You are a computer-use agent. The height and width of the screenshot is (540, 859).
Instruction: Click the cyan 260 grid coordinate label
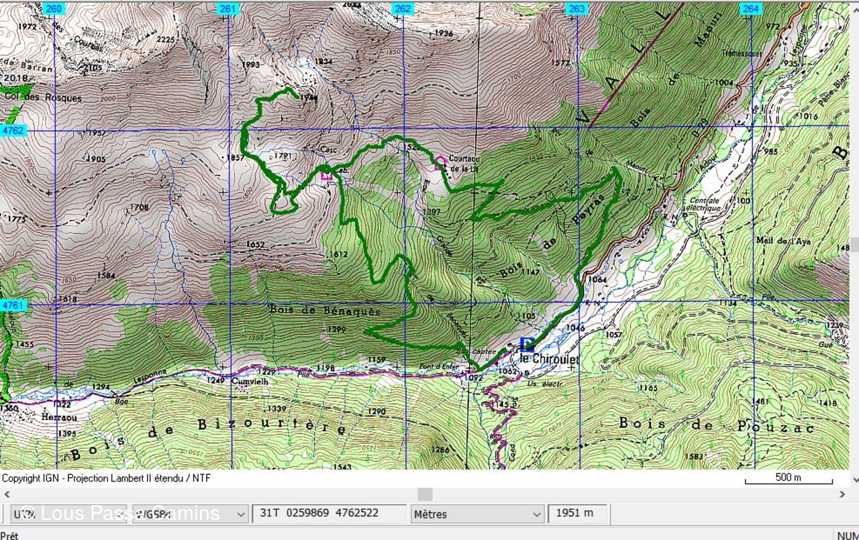coord(54,9)
